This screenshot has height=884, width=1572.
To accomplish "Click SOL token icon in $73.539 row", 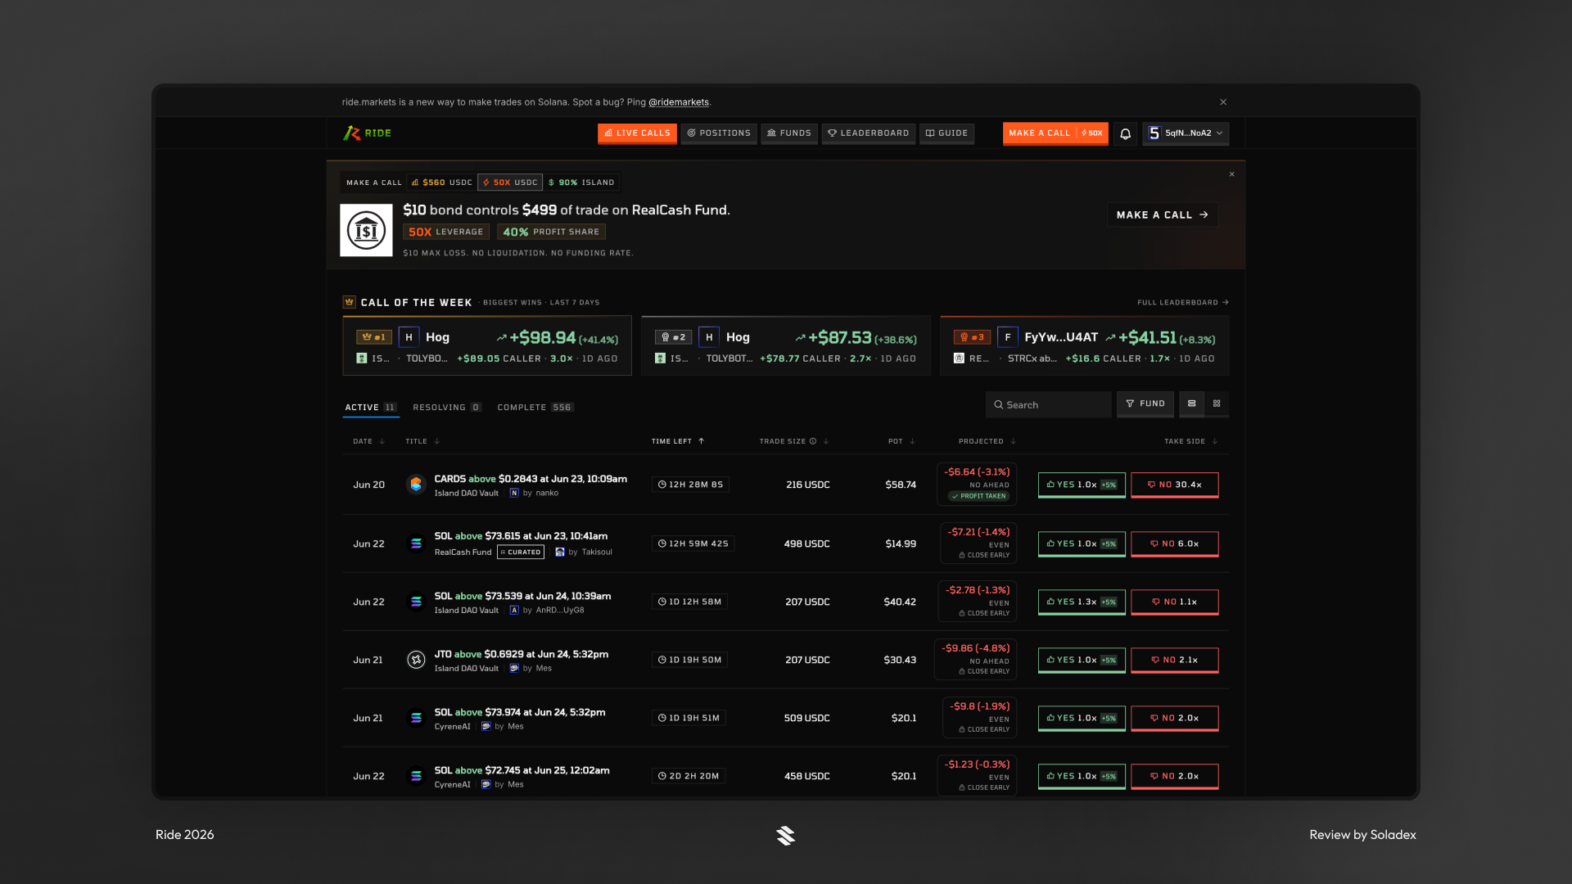I will pyautogui.click(x=416, y=602).
